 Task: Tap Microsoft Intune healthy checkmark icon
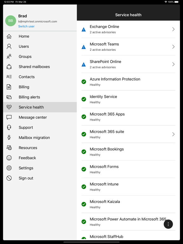[84, 187]
